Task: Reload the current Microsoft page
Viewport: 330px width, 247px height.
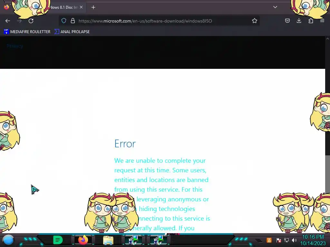Action: coord(31,21)
